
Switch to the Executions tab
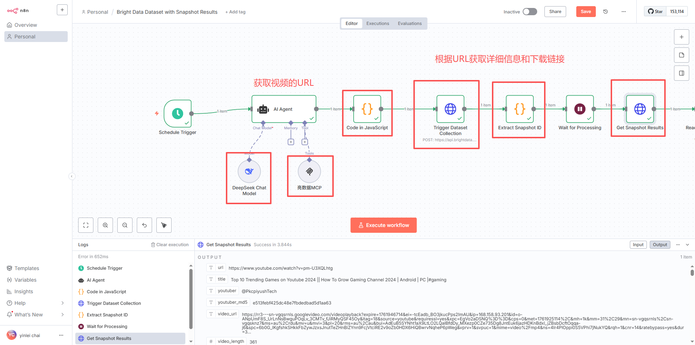(378, 24)
